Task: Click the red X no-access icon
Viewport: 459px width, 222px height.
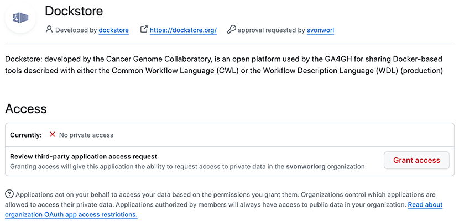Action: (x=53, y=135)
